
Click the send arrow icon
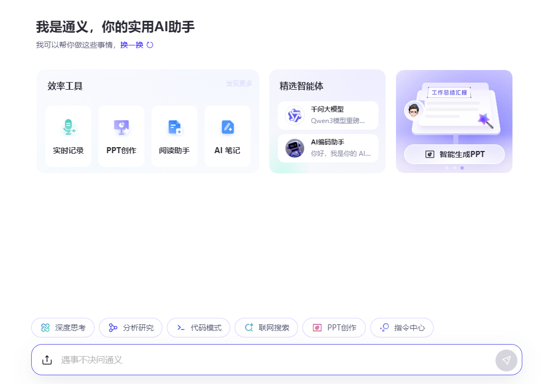[x=506, y=360]
